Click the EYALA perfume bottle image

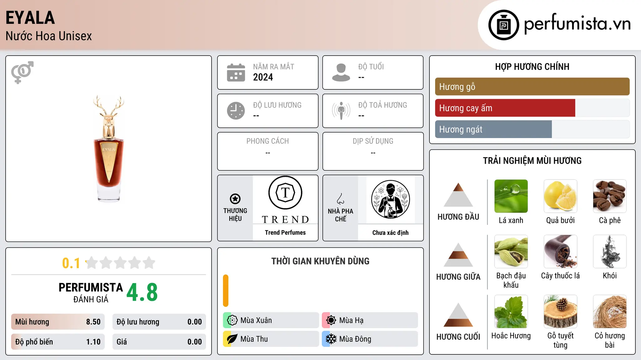pyautogui.click(x=109, y=149)
